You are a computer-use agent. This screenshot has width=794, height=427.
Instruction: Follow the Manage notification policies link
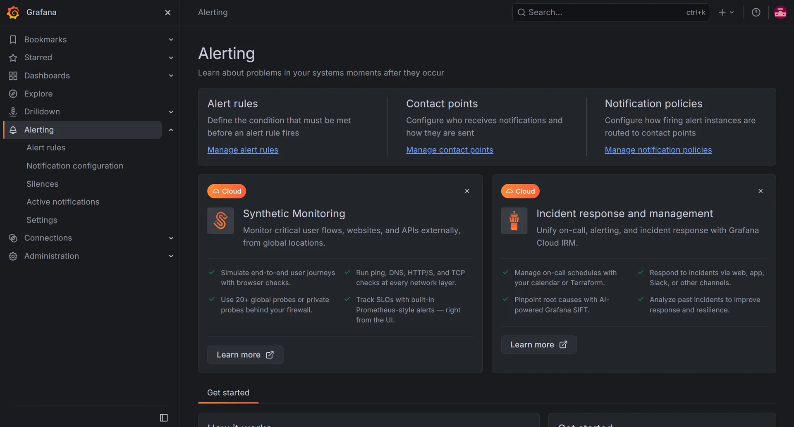pyautogui.click(x=658, y=150)
